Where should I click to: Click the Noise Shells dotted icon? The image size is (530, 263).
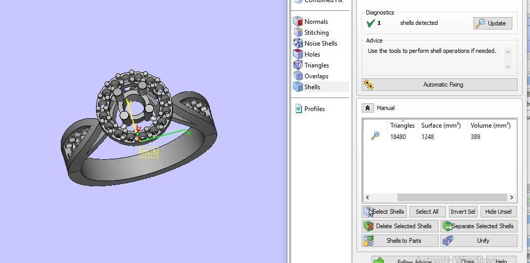[x=298, y=43]
